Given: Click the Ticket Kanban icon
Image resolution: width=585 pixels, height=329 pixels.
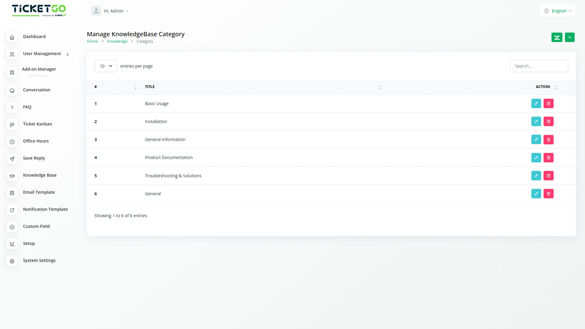Looking at the screenshot, I should [12, 125].
